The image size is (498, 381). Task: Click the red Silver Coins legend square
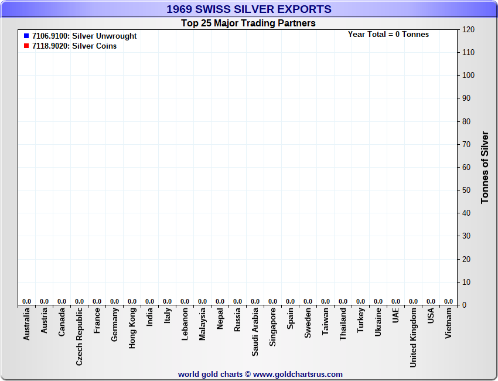coord(26,46)
